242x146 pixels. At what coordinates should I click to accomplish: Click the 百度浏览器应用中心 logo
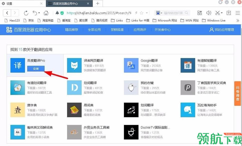29,29
